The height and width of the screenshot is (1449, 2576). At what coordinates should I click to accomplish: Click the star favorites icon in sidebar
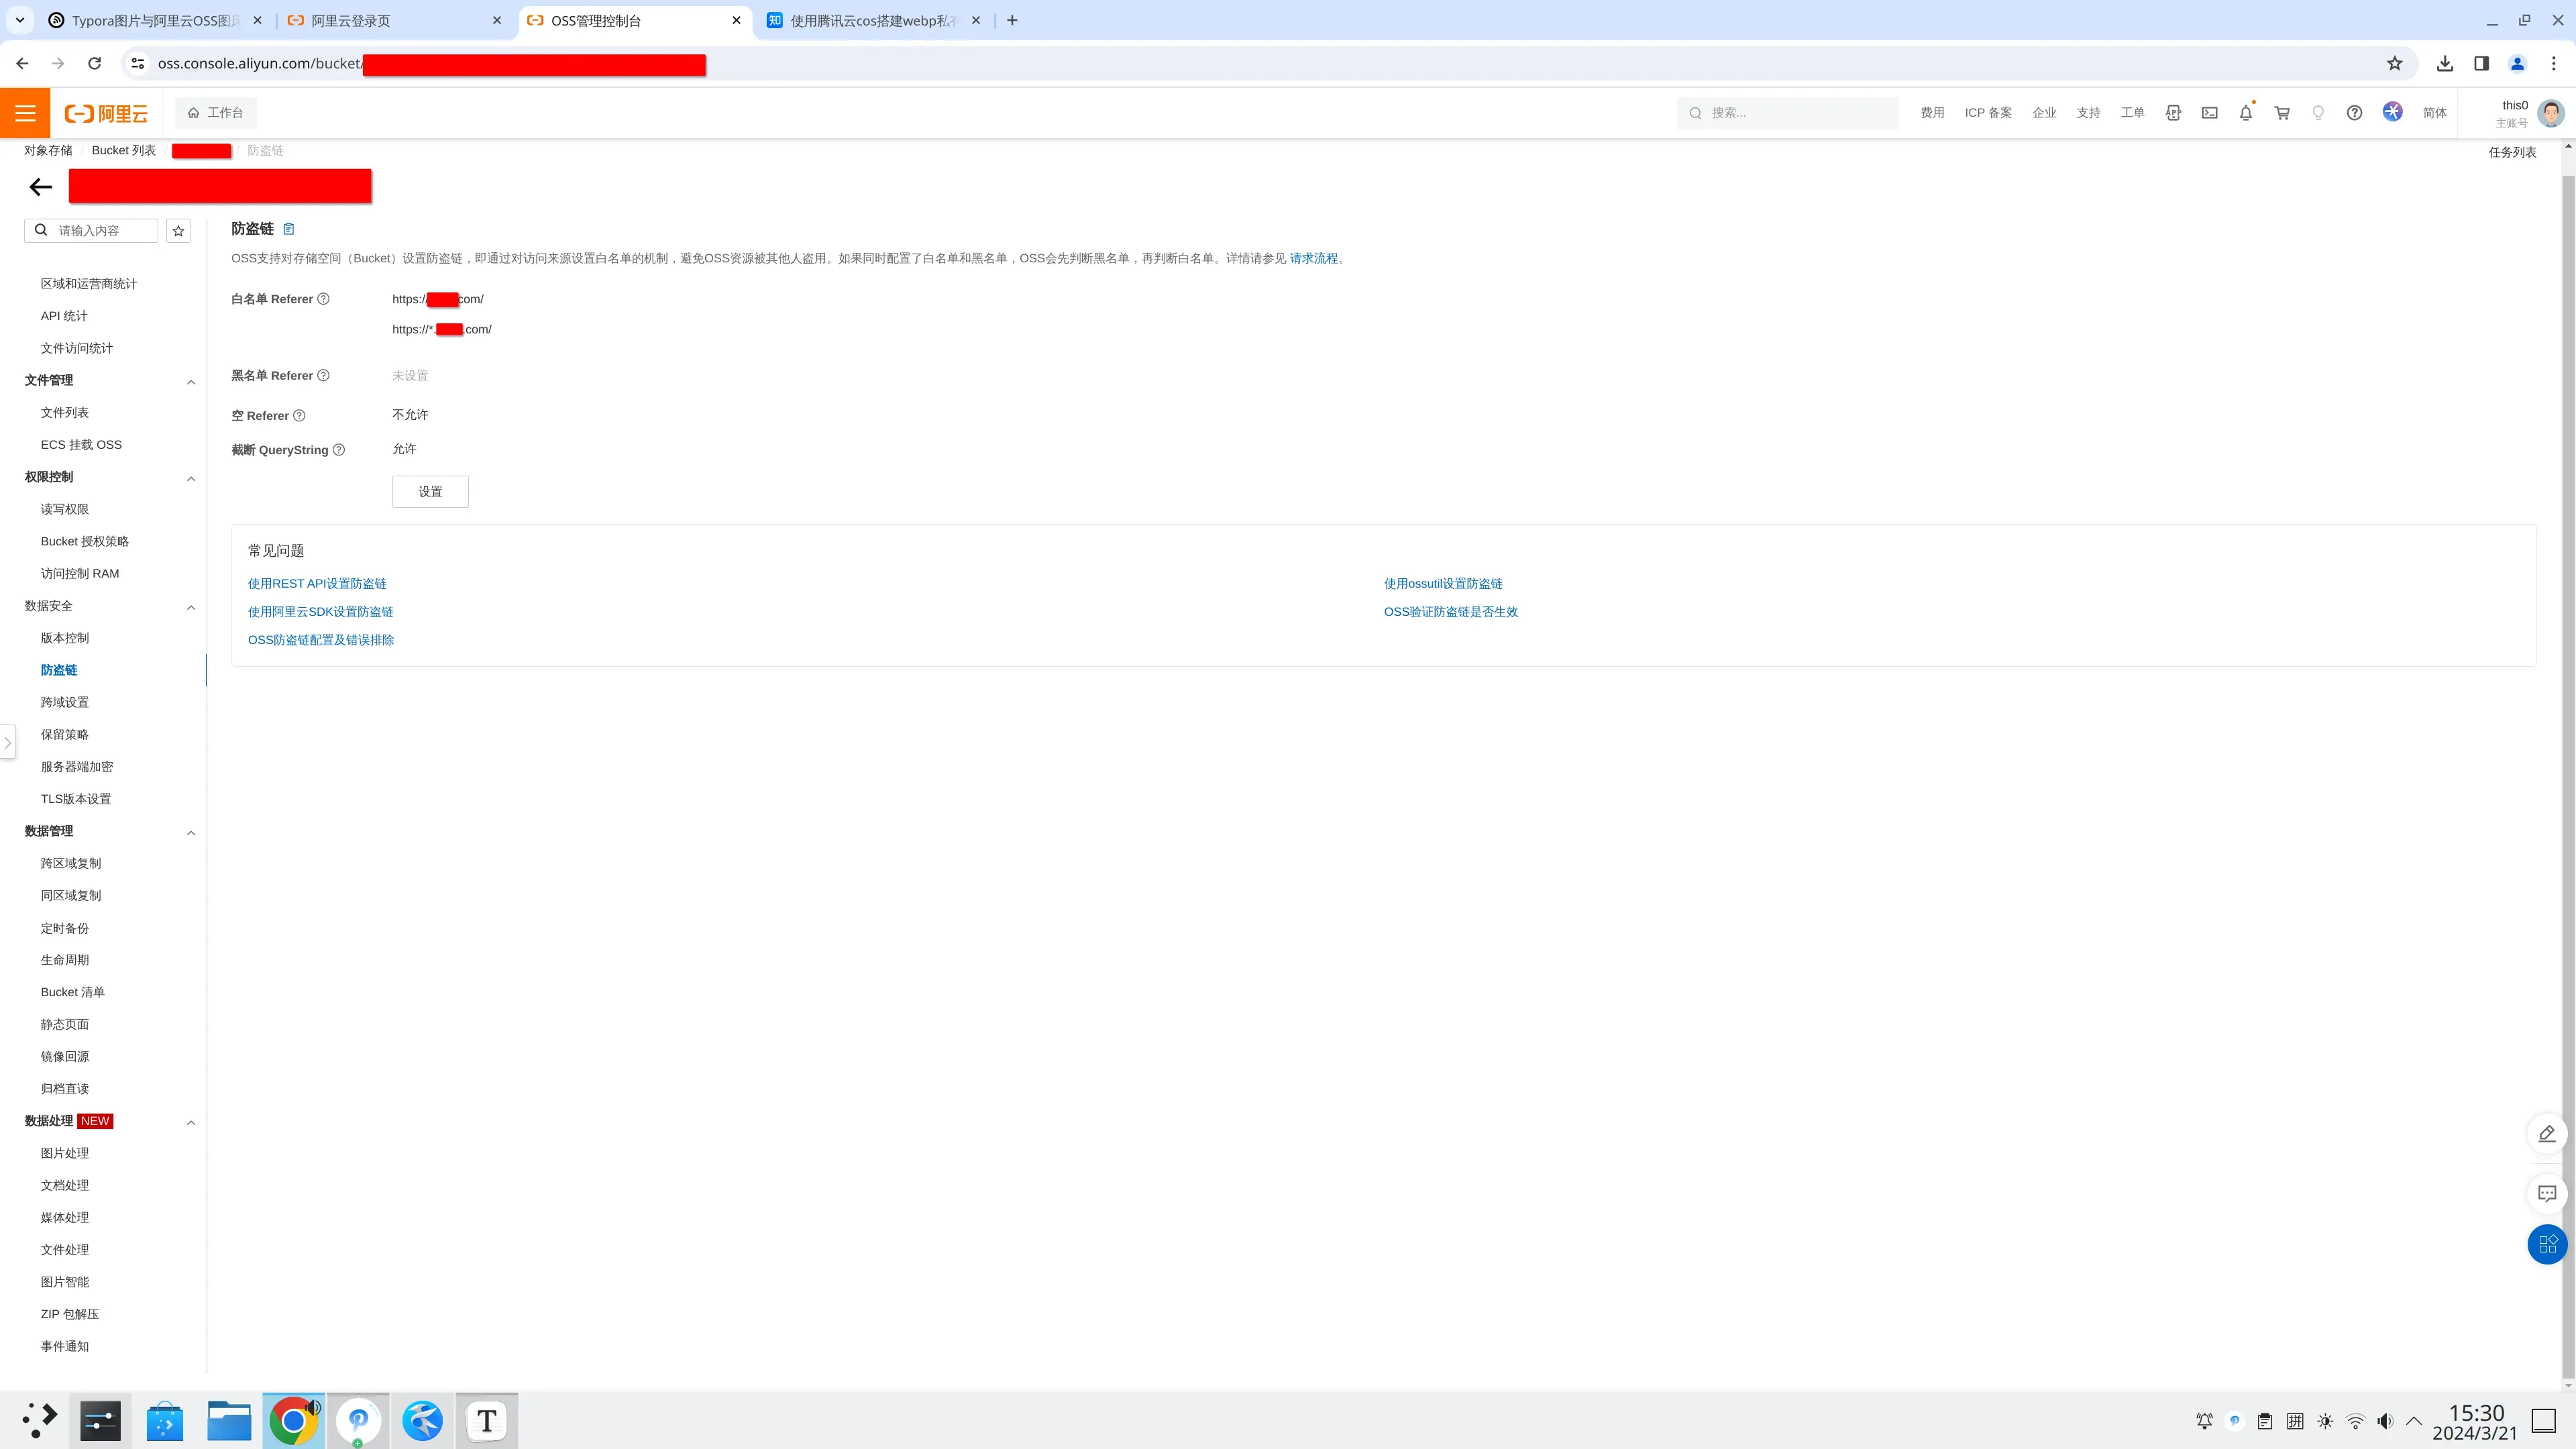coord(178,231)
